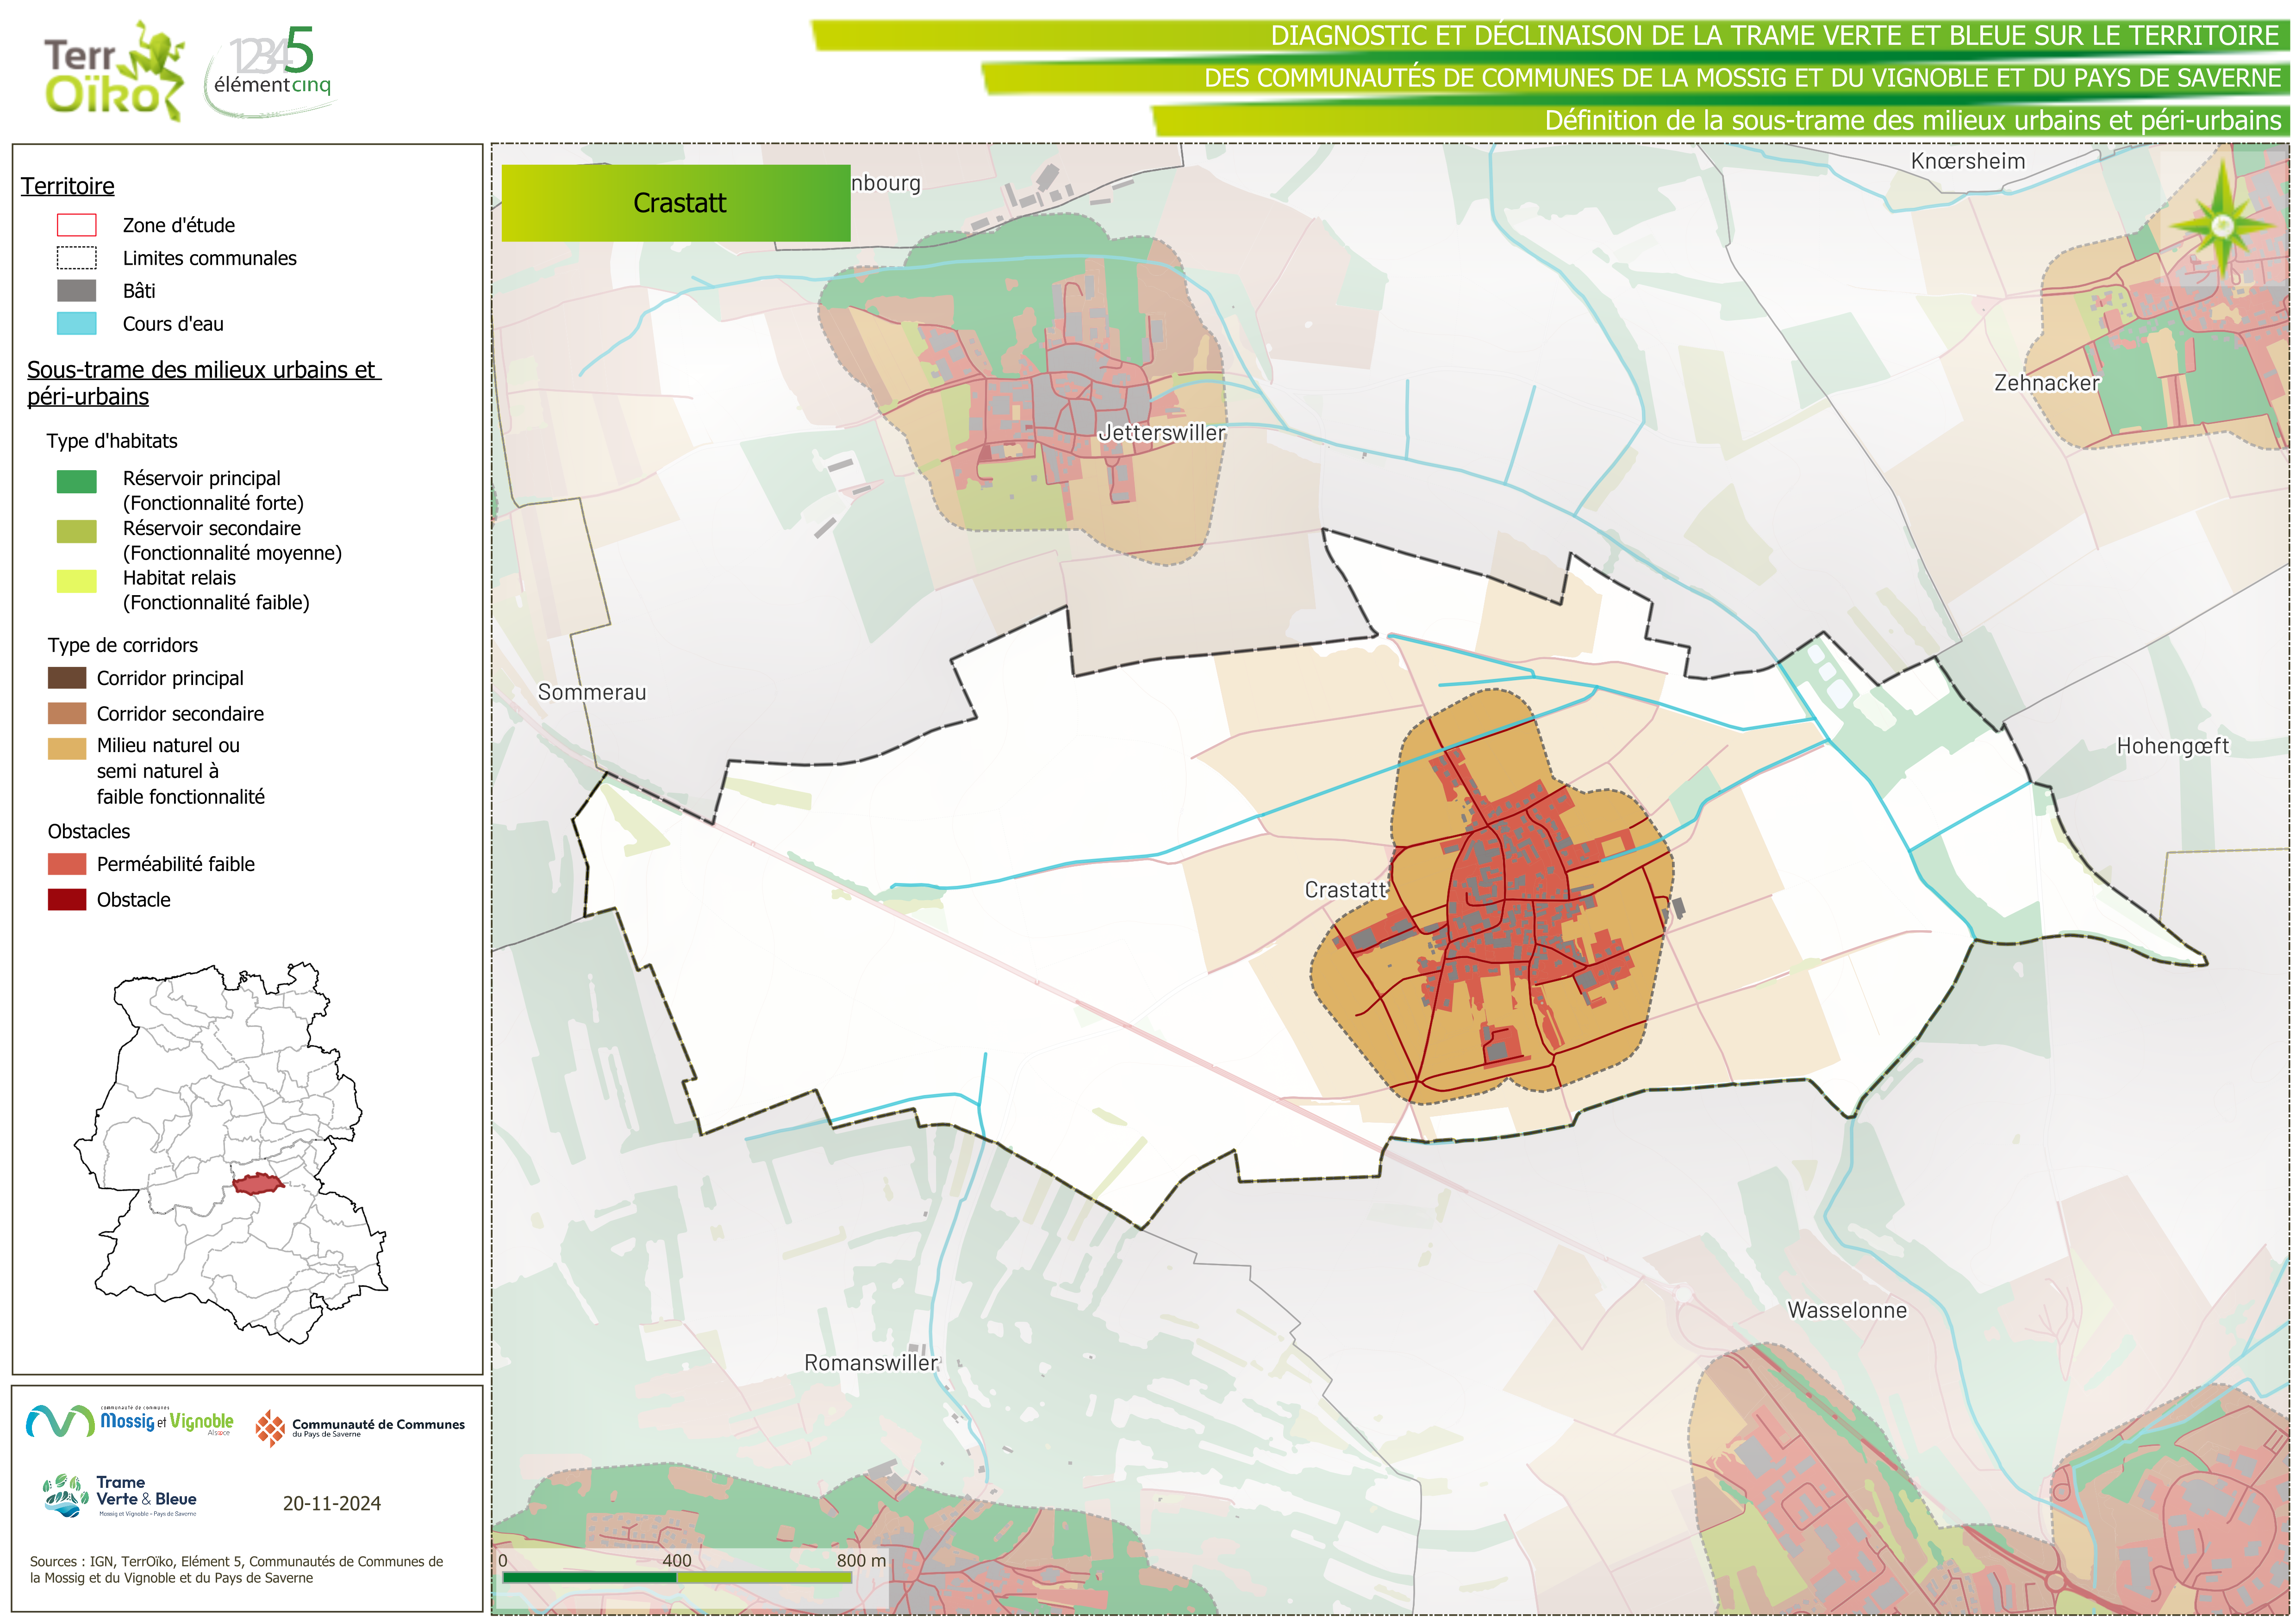Click the 400 mark on scale bar
The width and height of the screenshot is (2296, 1623).
click(677, 1560)
